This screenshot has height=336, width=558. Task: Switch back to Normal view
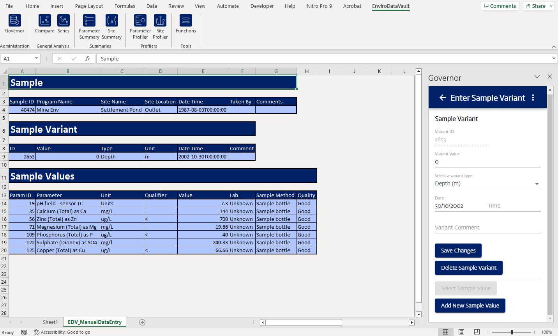(x=446, y=332)
